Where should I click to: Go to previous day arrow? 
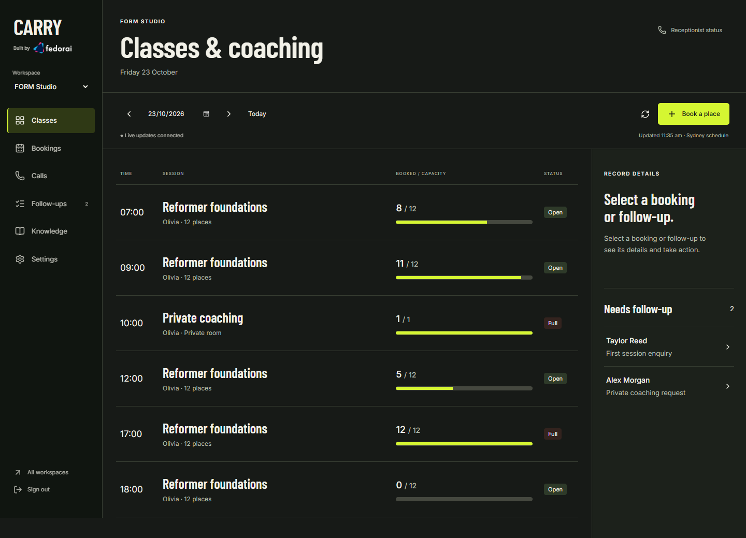129,114
